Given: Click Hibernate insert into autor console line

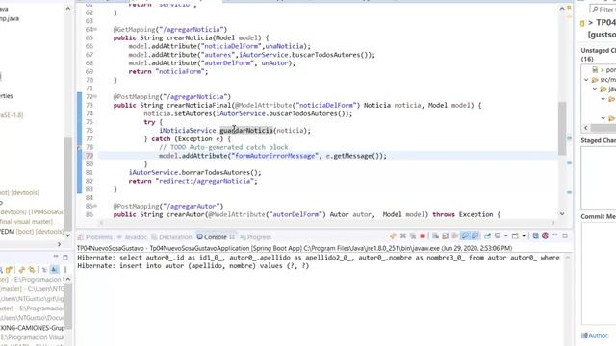Looking at the screenshot, I should tap(193, 266).
